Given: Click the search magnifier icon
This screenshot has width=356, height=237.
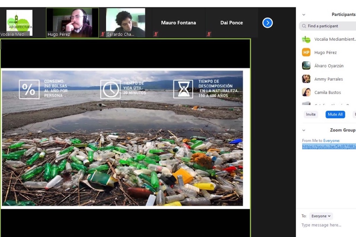Looking at the screenshot, I should pyautogui.click(x=304, y=26).
